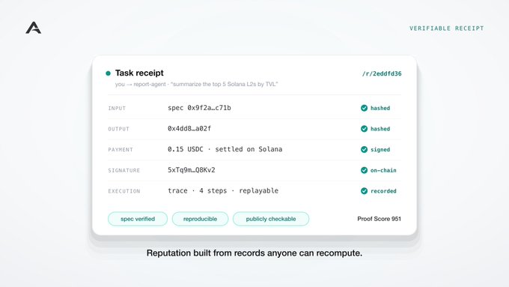Click the signed status label
This screenshot has height=287, width=509.
(x=380, y=150)
